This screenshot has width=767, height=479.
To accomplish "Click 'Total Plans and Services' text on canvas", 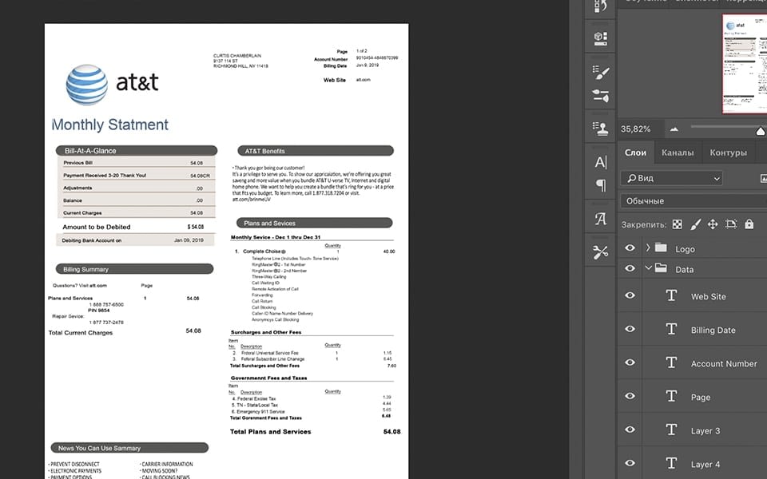I will pos(271,432).
